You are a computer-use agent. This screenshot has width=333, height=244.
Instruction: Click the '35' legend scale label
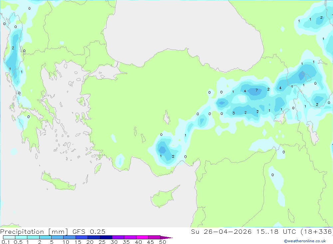coord(126,242)
